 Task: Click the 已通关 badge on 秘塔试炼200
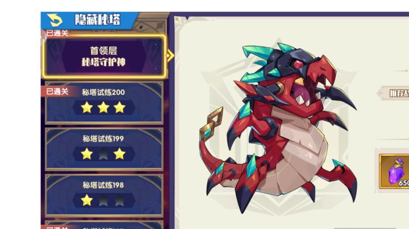point(57,92)
